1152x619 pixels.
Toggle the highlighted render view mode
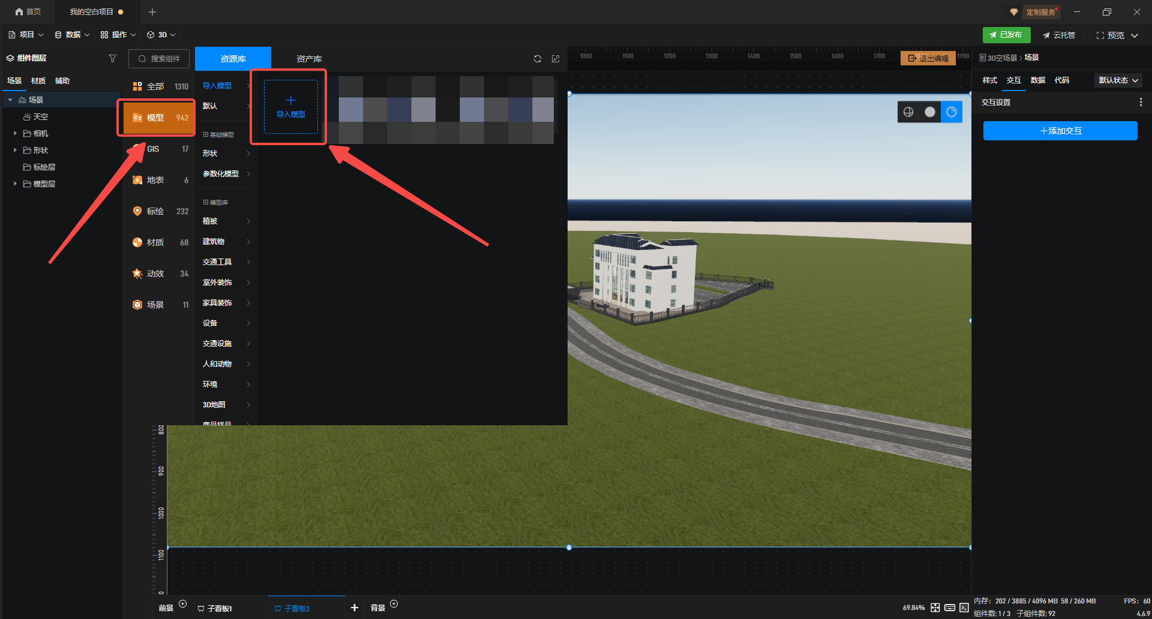(952, 112)
